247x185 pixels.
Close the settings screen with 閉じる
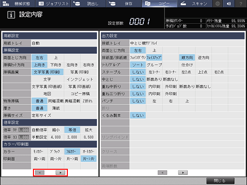(x=220, y=181)
